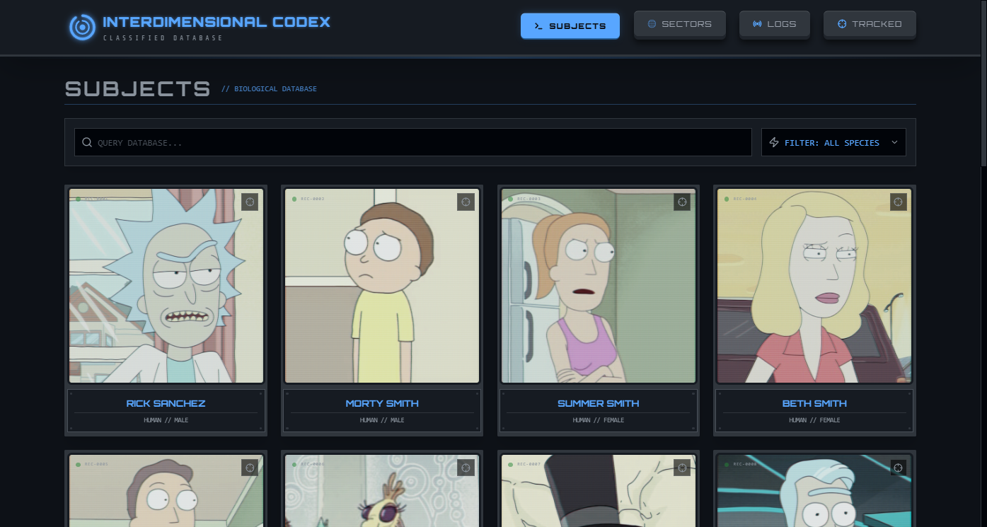Click the lightning bolt filter icon

(x=774, y=142)
